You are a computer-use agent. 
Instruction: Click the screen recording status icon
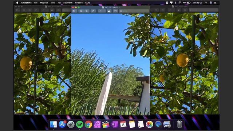point(167,3)
